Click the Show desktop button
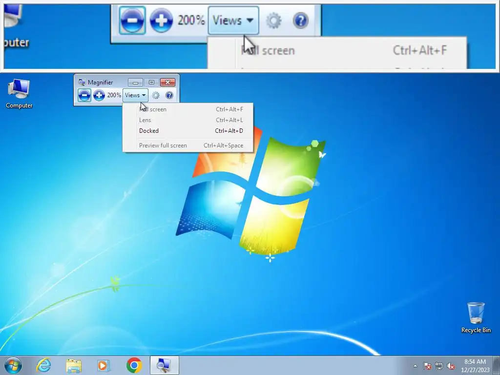Viewport: 500px width, 375px height. (x=497, y=365)
